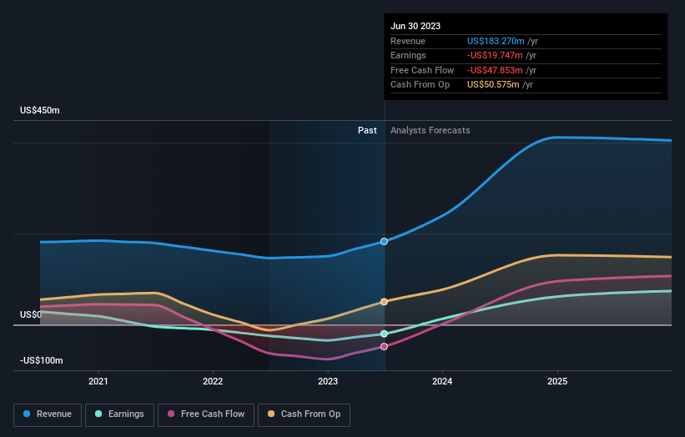
Task: Click the -US$47.853m free cash flow value
Action: click(x=495, y=70)
